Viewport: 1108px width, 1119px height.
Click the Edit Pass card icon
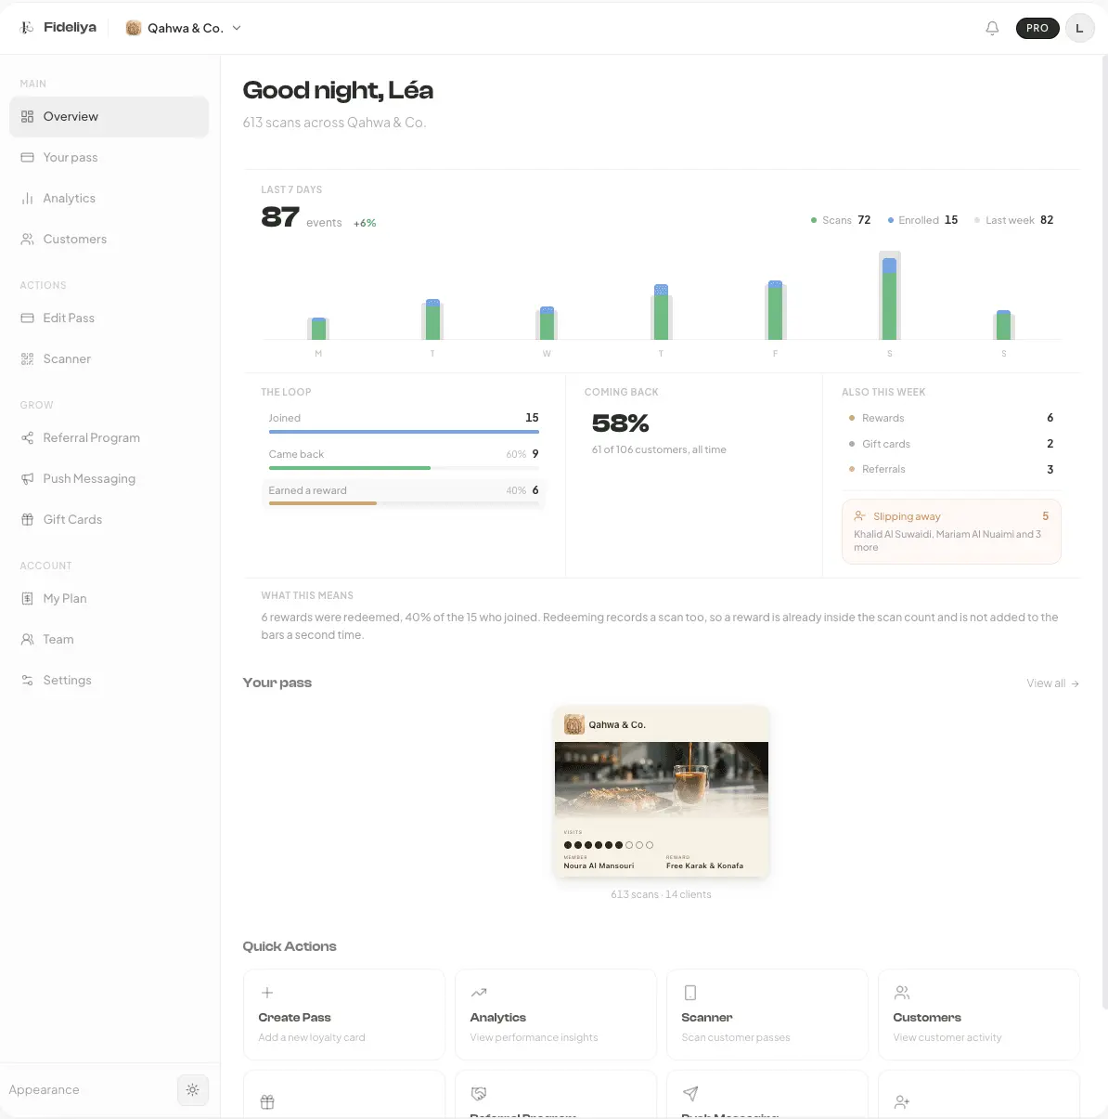click(x=27, y=318)
